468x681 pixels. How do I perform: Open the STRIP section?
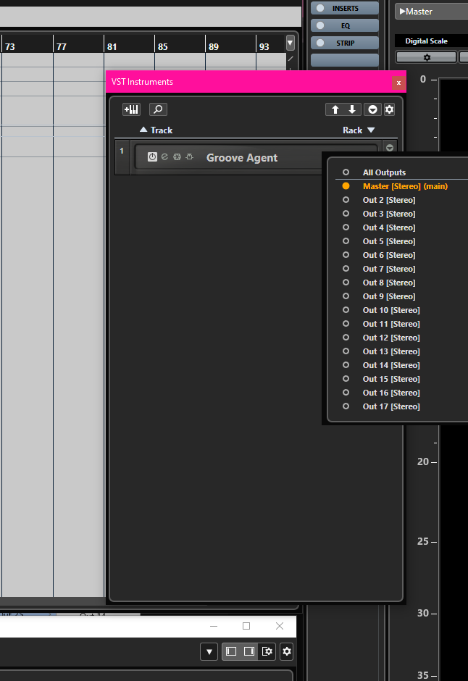345,43
